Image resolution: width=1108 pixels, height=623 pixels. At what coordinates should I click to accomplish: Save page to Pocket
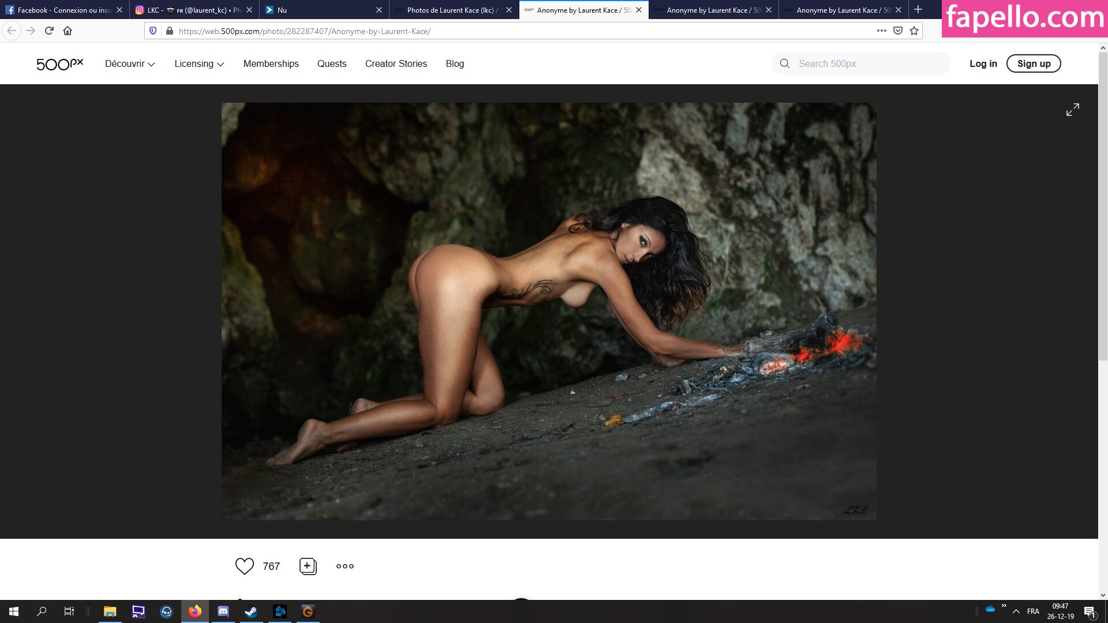(x=898, y=31)
